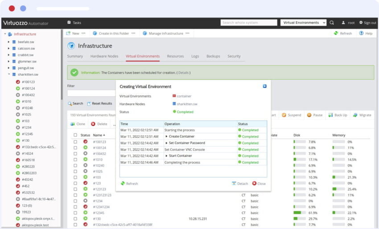Viewport: 379px width, 229px height.
Task: Click the search magnifier icon in top bar
Action: (332, 23)
